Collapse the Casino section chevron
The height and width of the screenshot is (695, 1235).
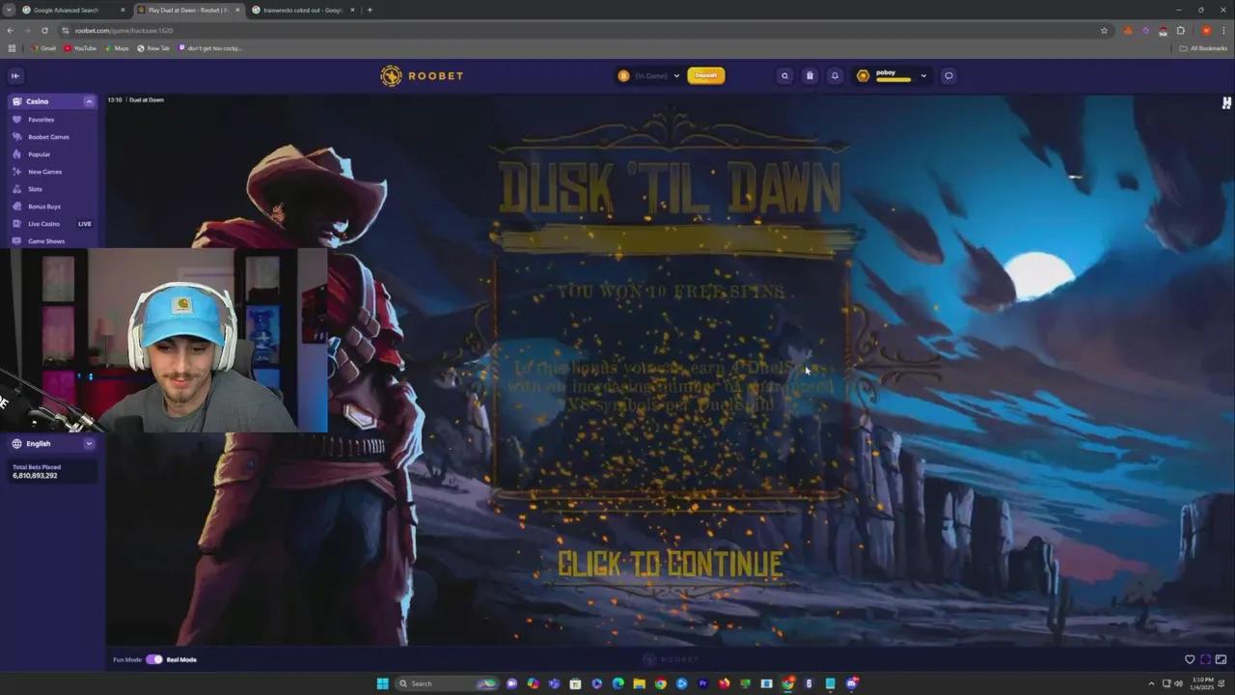89,101
